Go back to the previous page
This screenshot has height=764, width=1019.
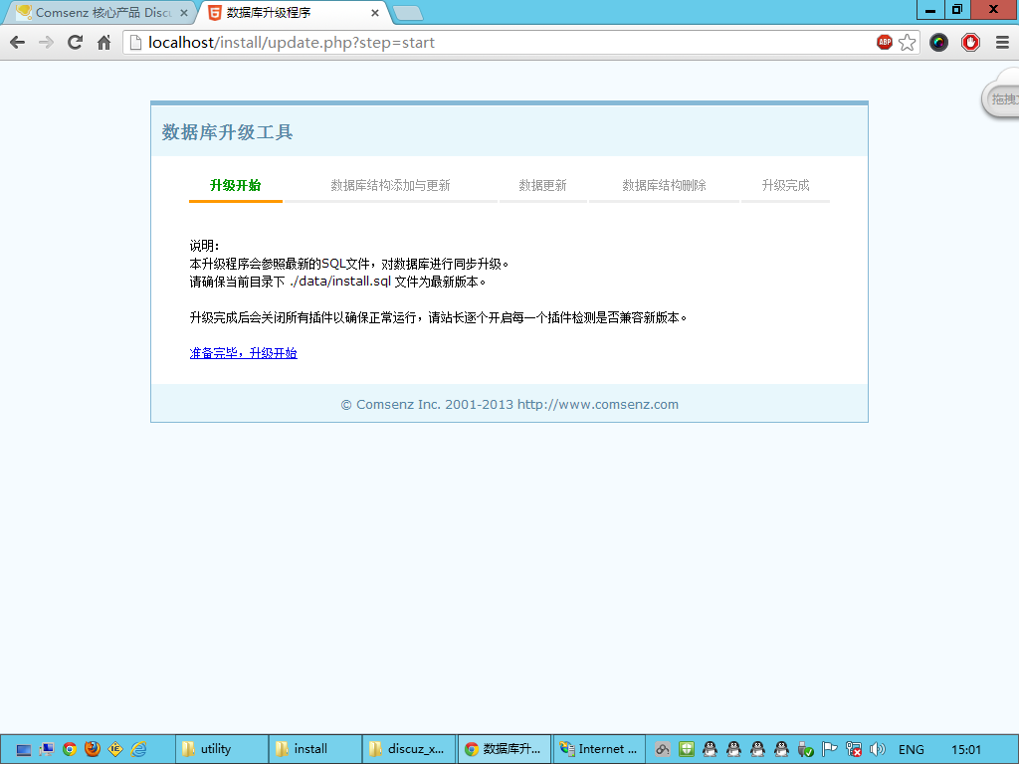click(18, 43)
